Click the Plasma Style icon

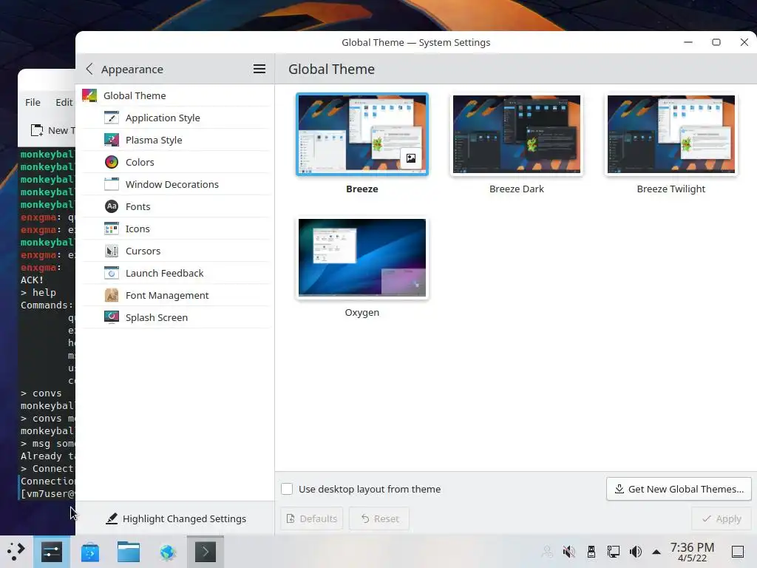tap(112, 140)
